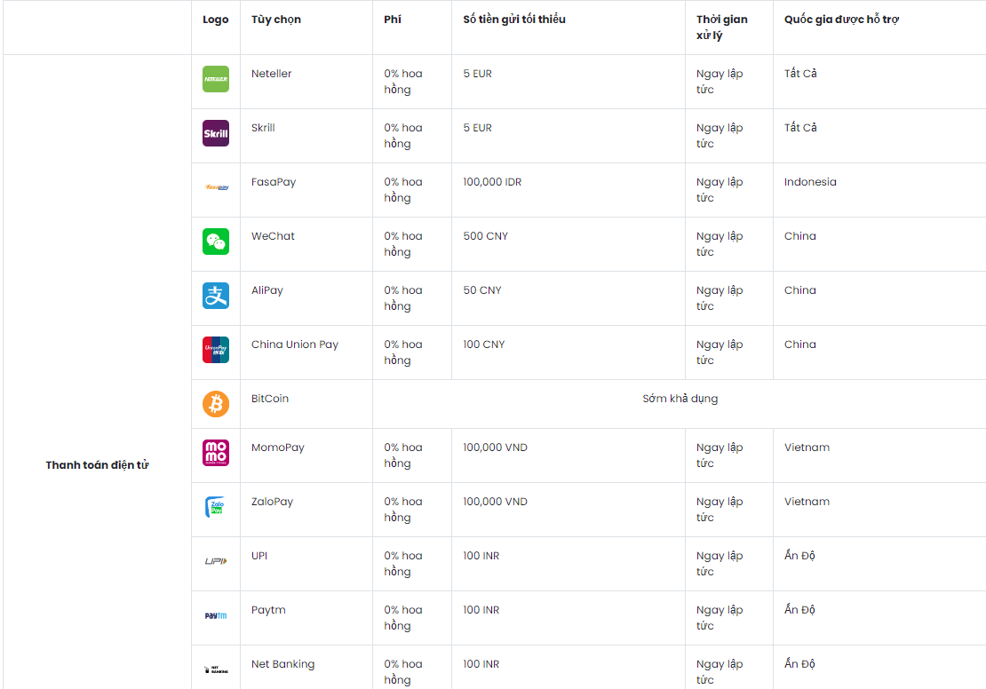Click the purple Skrill logo

(216, 133)
